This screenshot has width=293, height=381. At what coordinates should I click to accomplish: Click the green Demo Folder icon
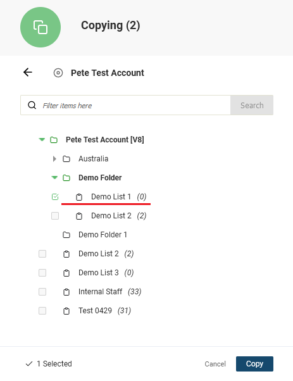coord(66,178)
